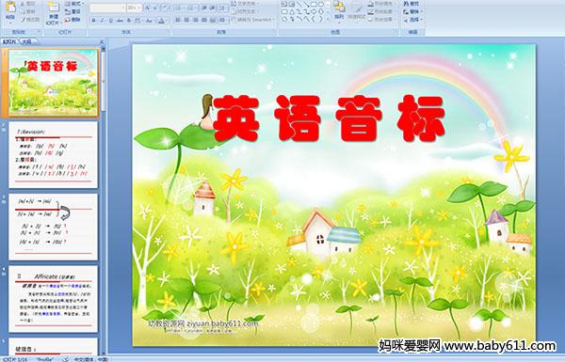Viewport: 565px width, 362px height.
Task: Toggle Bold formatting
Action: pyautogui.click(x=94, y=21)
